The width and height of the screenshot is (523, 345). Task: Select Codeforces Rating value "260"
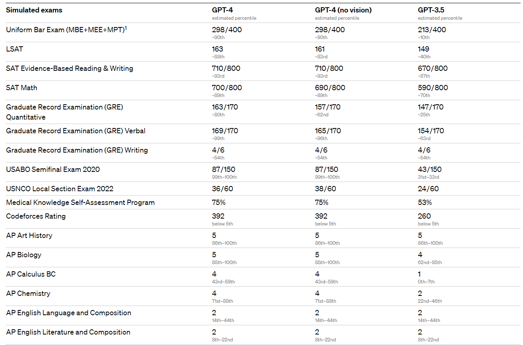(424, 216)
